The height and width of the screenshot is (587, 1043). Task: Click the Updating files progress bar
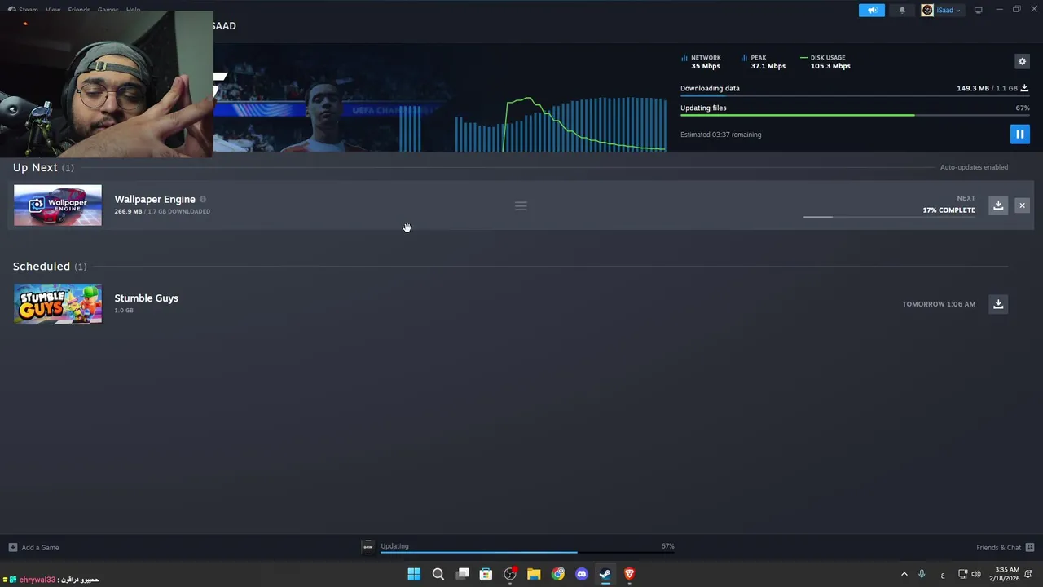click(855, 115)
